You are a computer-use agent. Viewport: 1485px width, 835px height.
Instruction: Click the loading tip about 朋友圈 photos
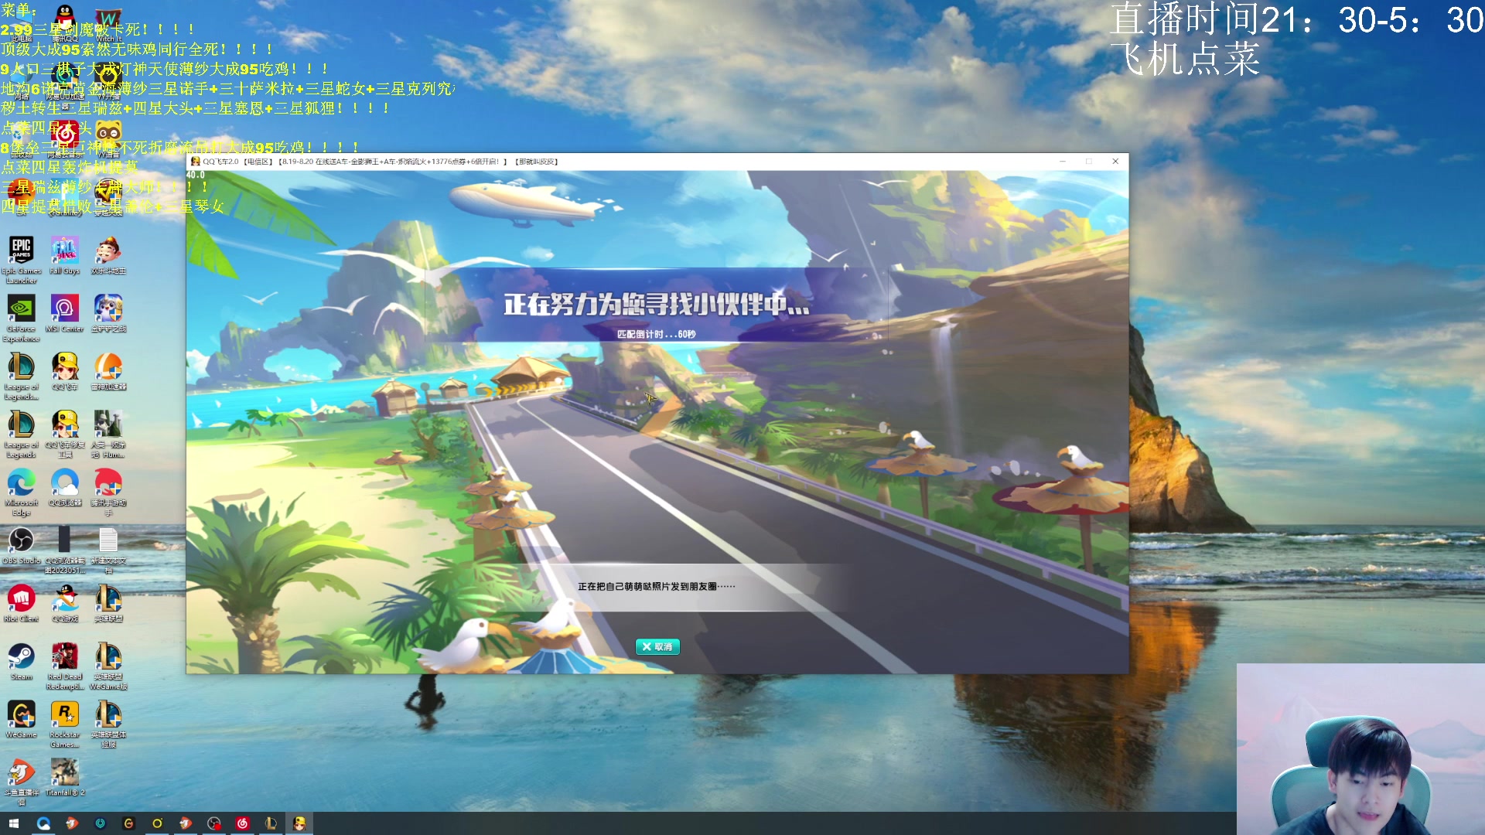[657, 586]
